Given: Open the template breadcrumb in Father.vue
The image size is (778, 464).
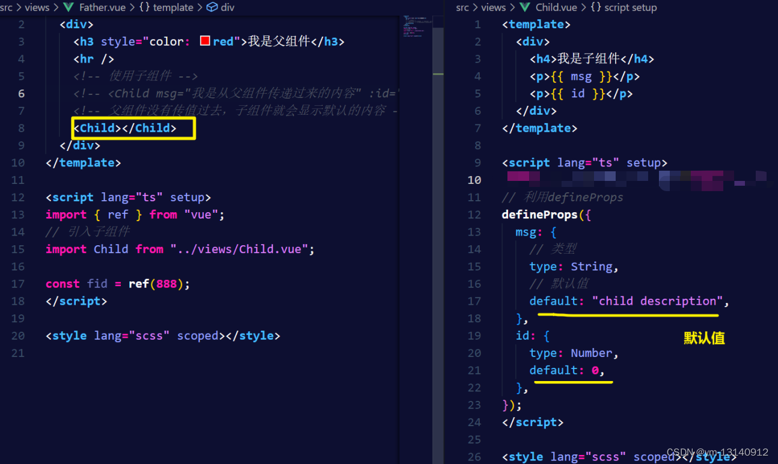Looking at the screenshot, I should pos(173,7).
